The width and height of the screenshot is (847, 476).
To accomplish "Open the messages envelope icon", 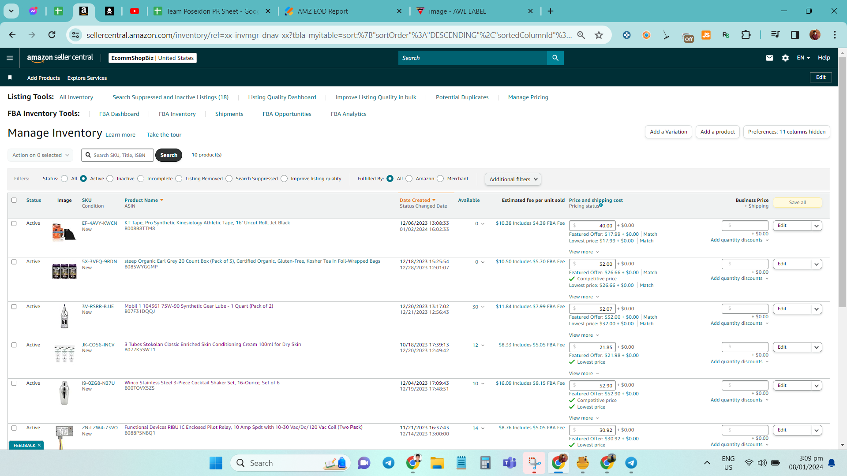I will point(769,58).
